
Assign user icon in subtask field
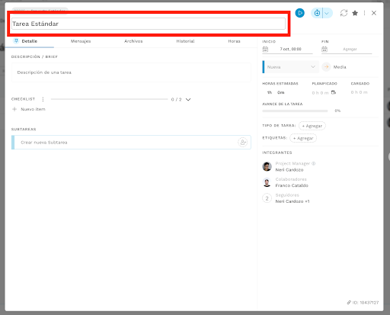(x=243, y=143)
